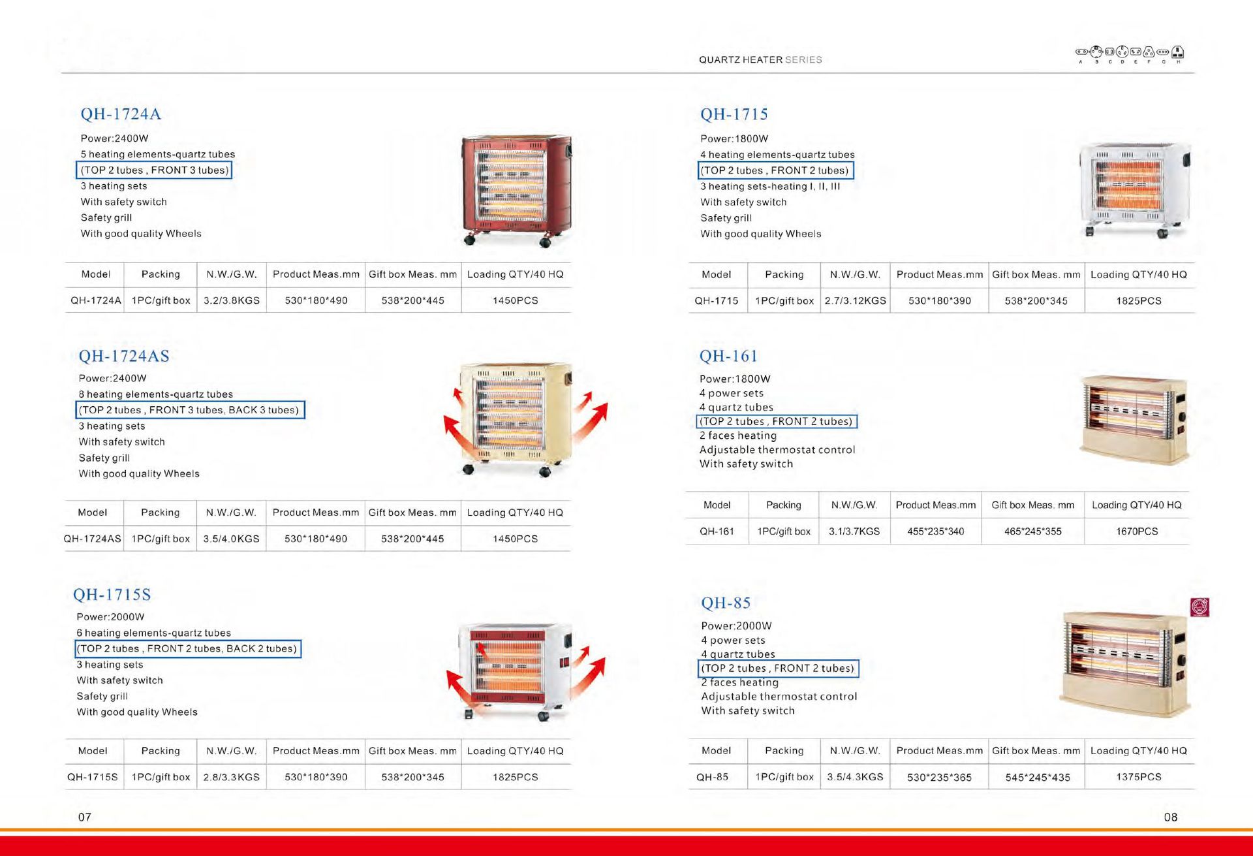Click the 1670PCS loading quantity cell
The height and width of the screenshot is (856, 1253).
pyautogui.click(x=1136, y=531)
